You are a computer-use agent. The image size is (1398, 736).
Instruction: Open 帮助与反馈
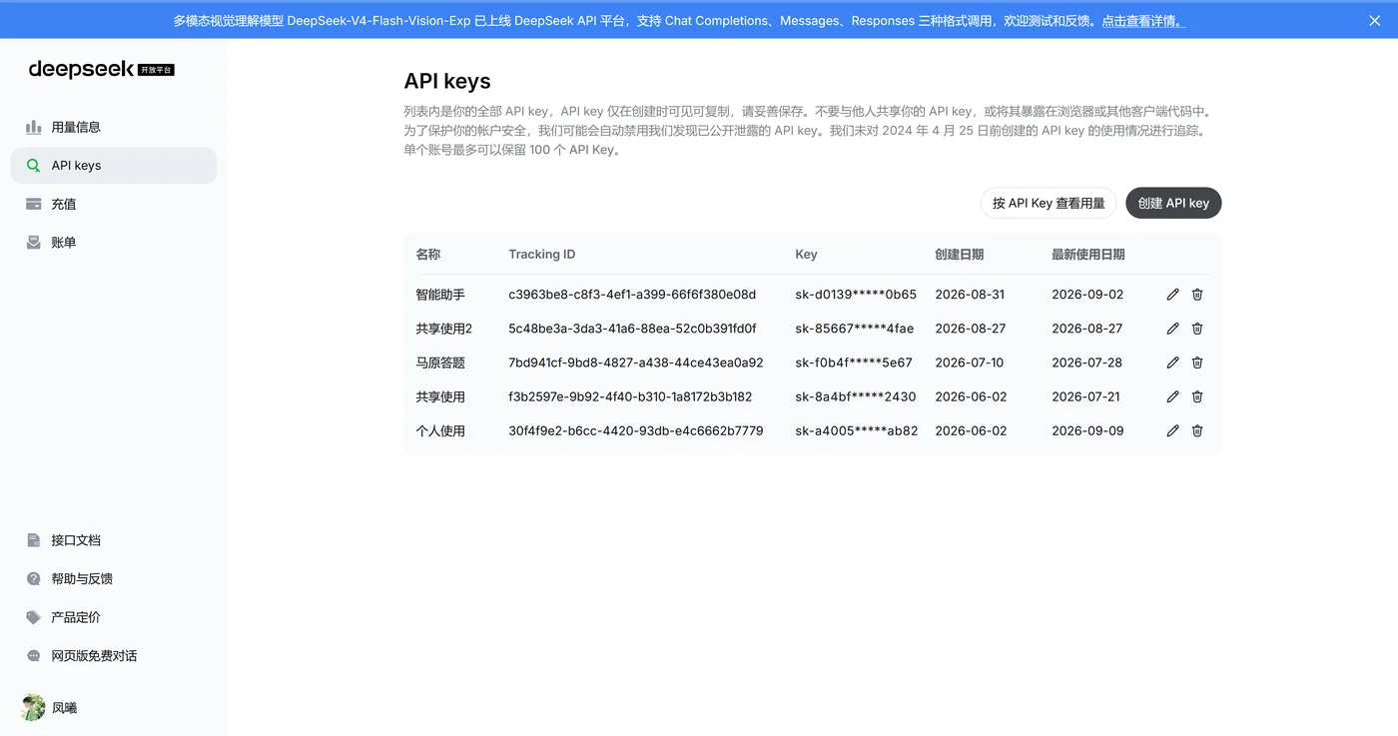(113, 579)
